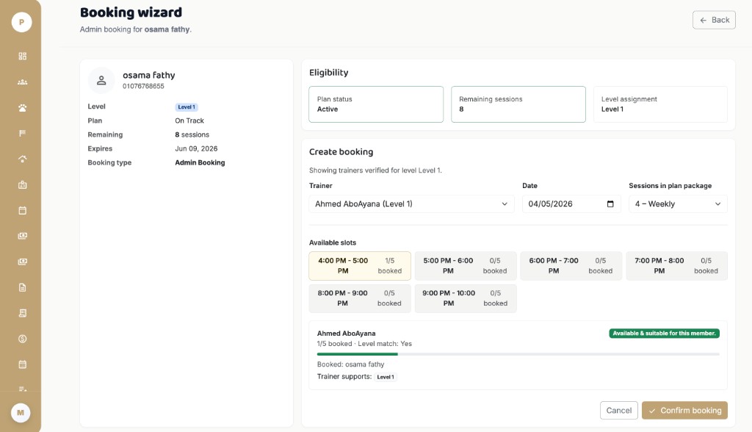The image size is (752, 432).
Task: Select the 4:00 PM - 5:00 PM slot
Action: point(360,266)
